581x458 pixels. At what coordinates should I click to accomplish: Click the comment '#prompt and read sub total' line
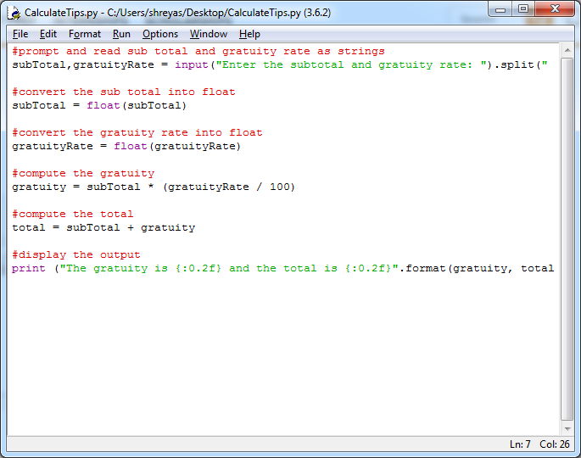click(x=198, y=52)
